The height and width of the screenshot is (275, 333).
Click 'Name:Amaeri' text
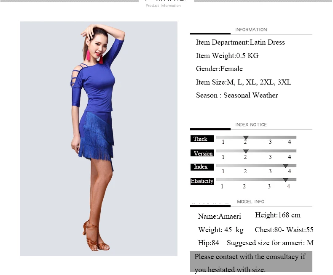coord(219,216)
